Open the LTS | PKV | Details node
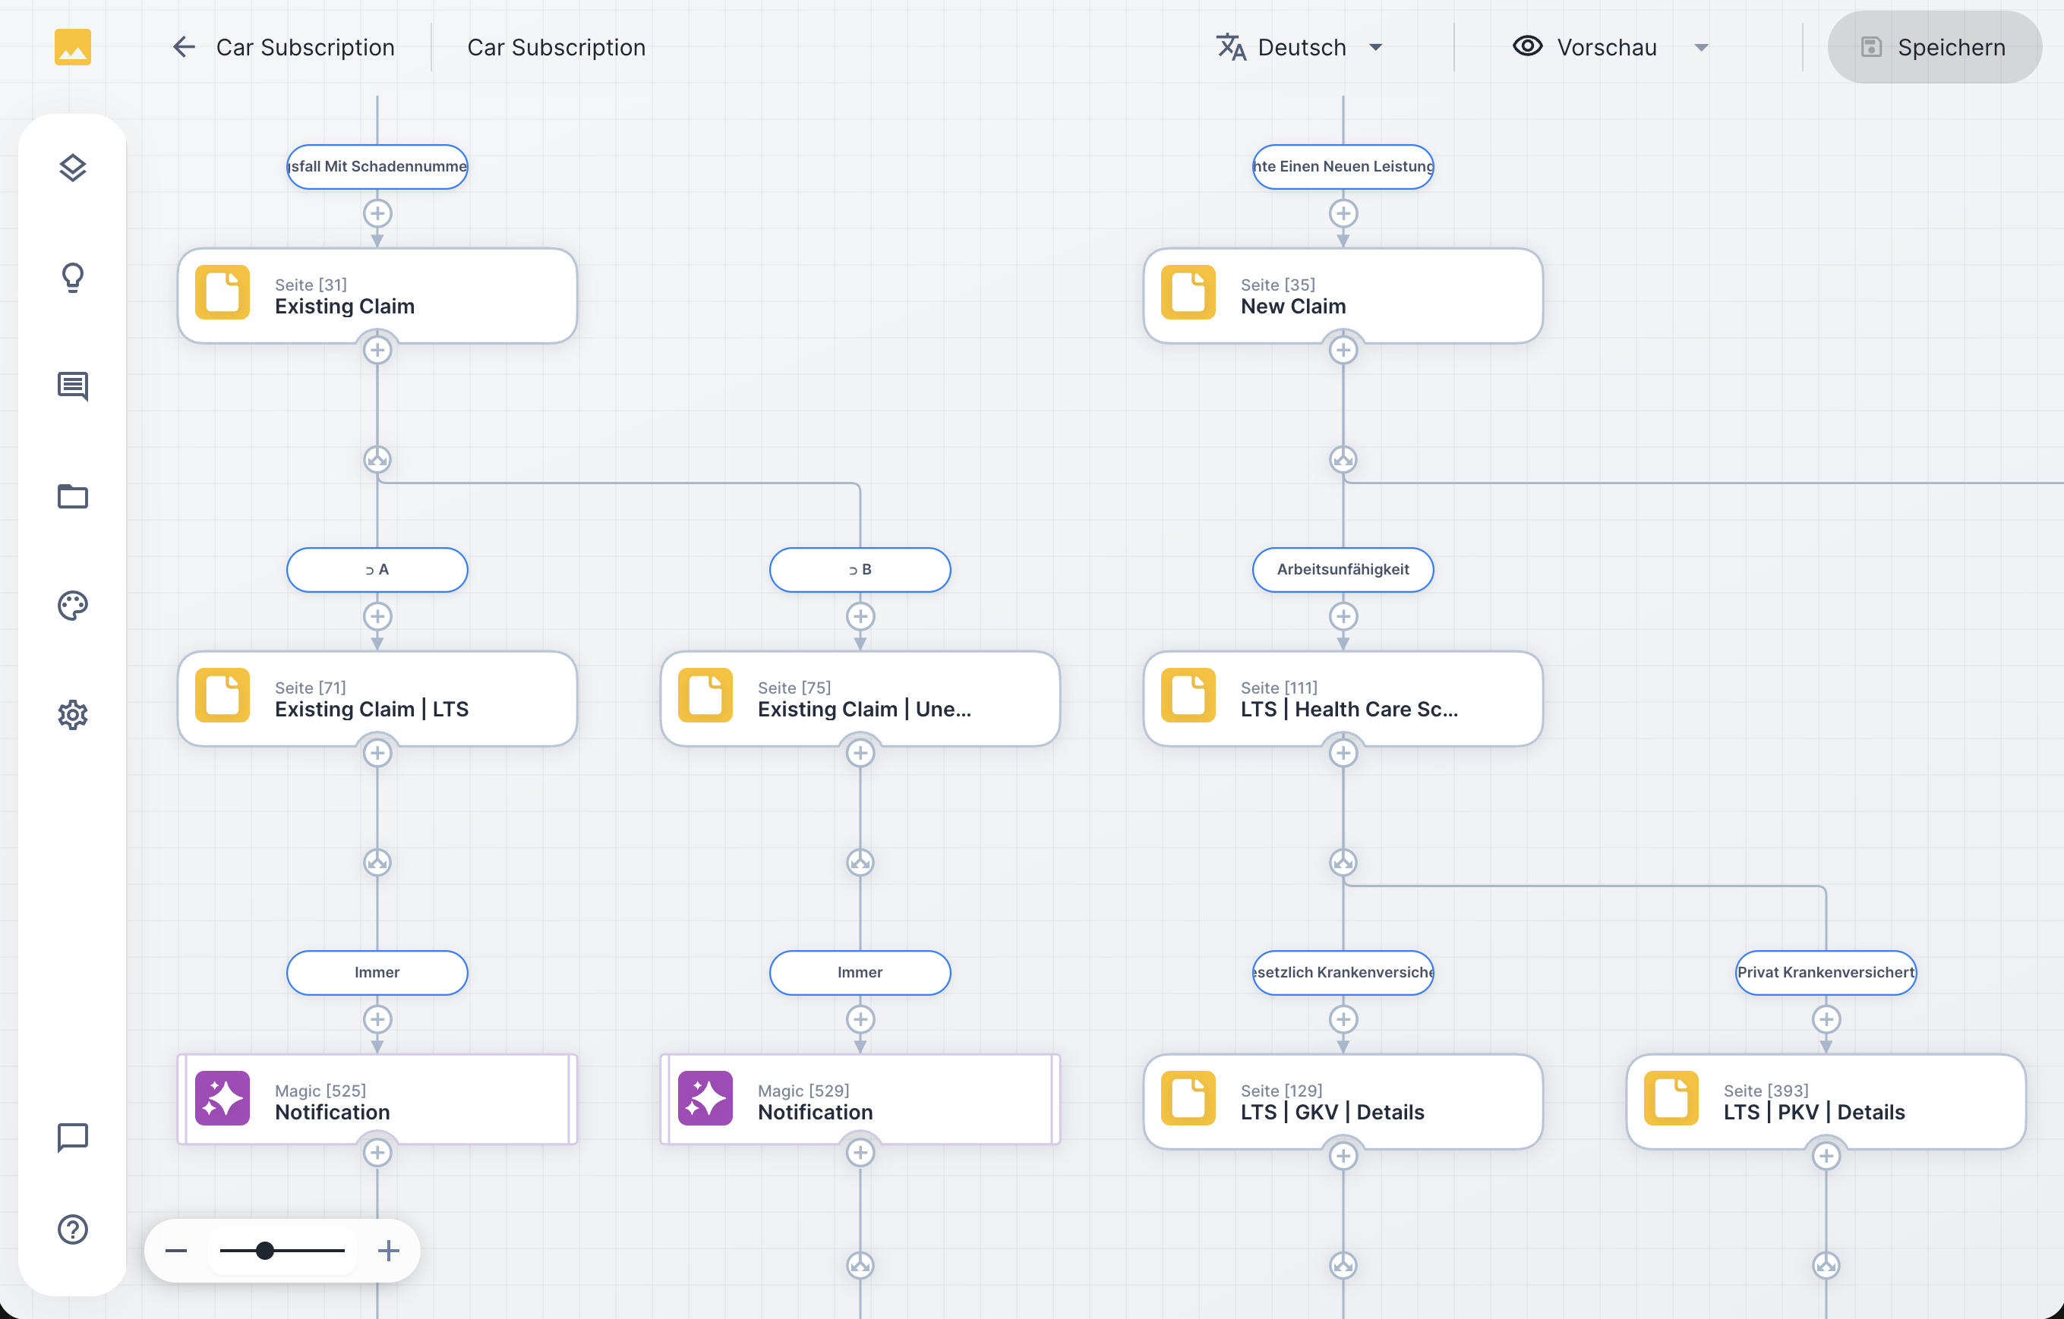Image resolution: width=2064 pixels, height=1319 pixels. pos(1826,1101)
